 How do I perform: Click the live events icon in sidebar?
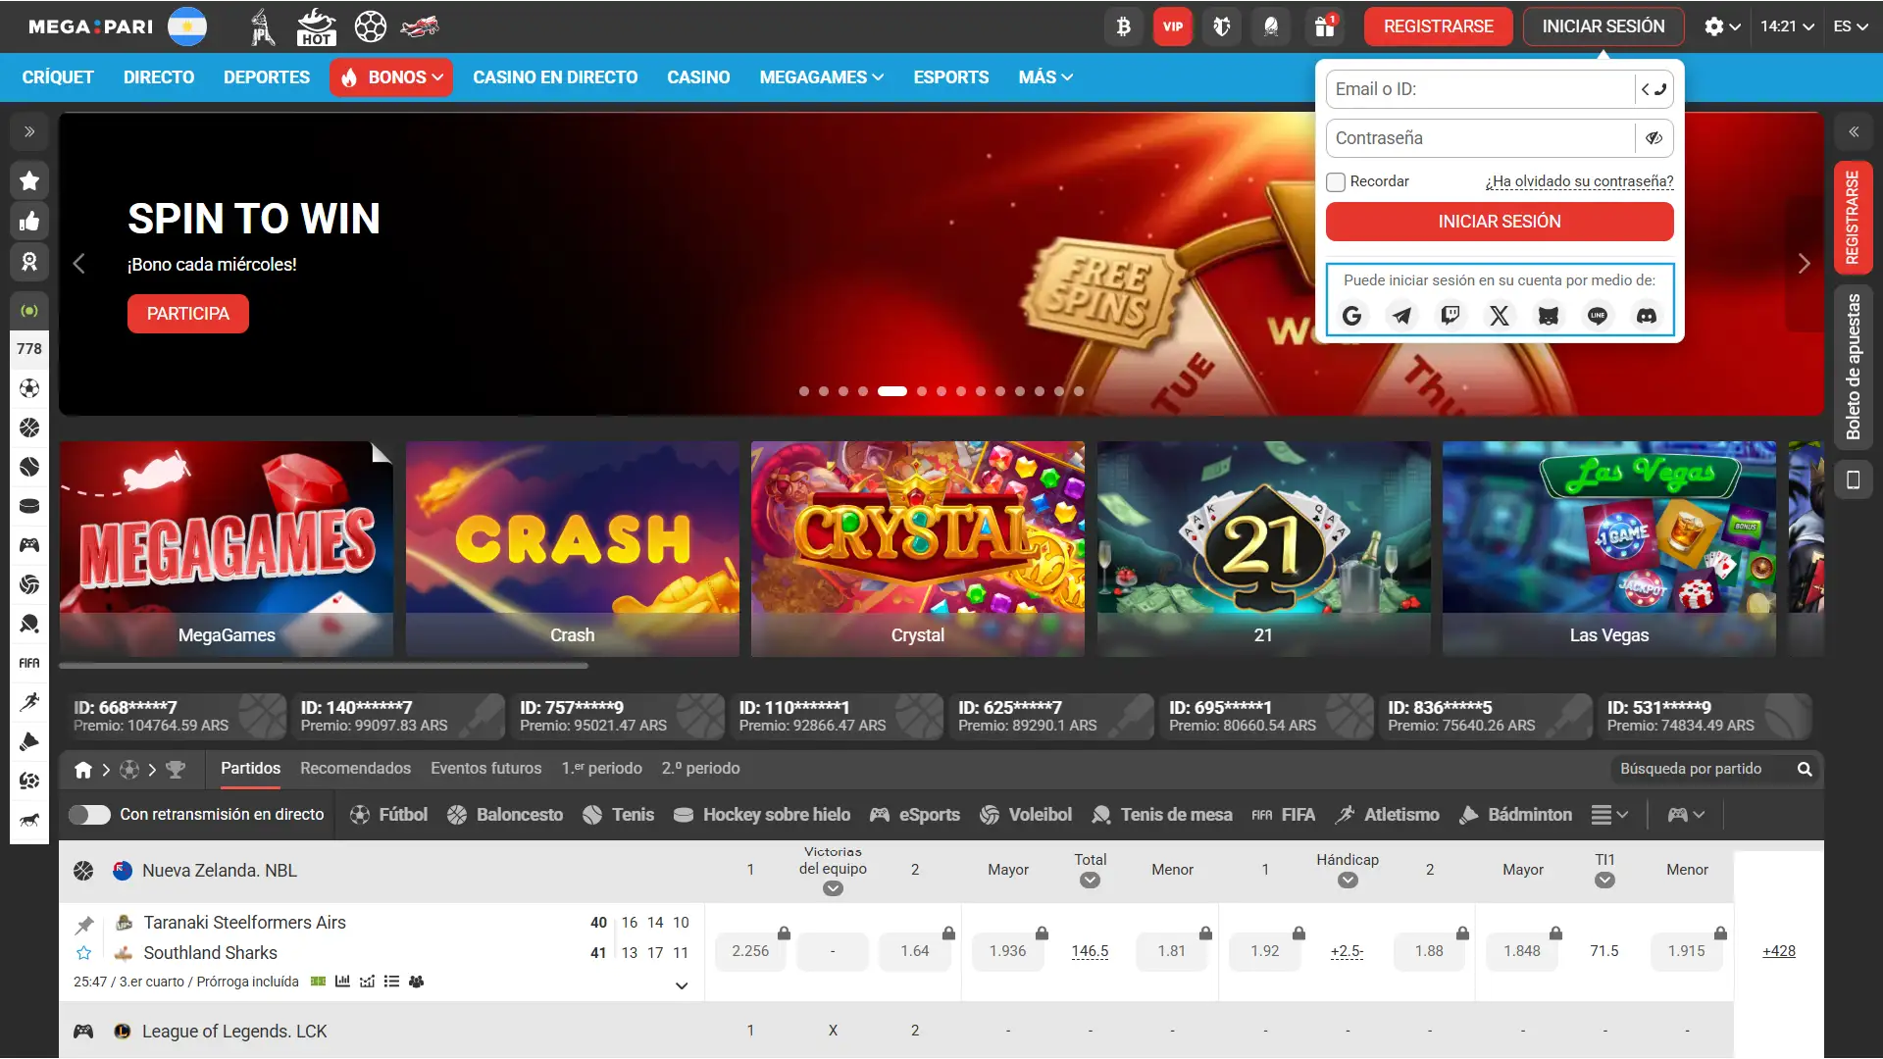click(x=29, y=311)
